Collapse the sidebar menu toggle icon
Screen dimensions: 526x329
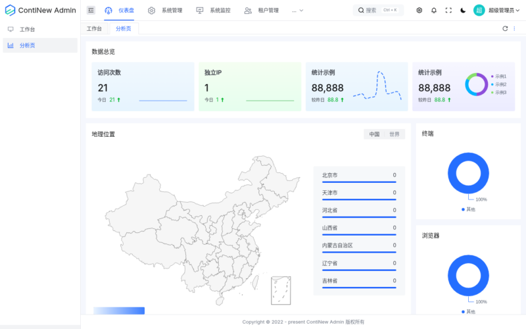pos(91,11)
